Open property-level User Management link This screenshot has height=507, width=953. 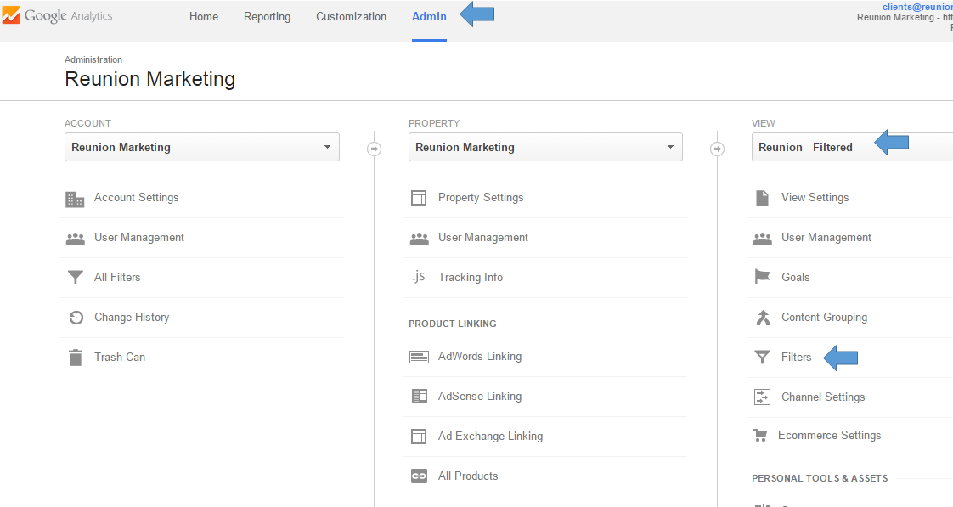tap(483, 238)
